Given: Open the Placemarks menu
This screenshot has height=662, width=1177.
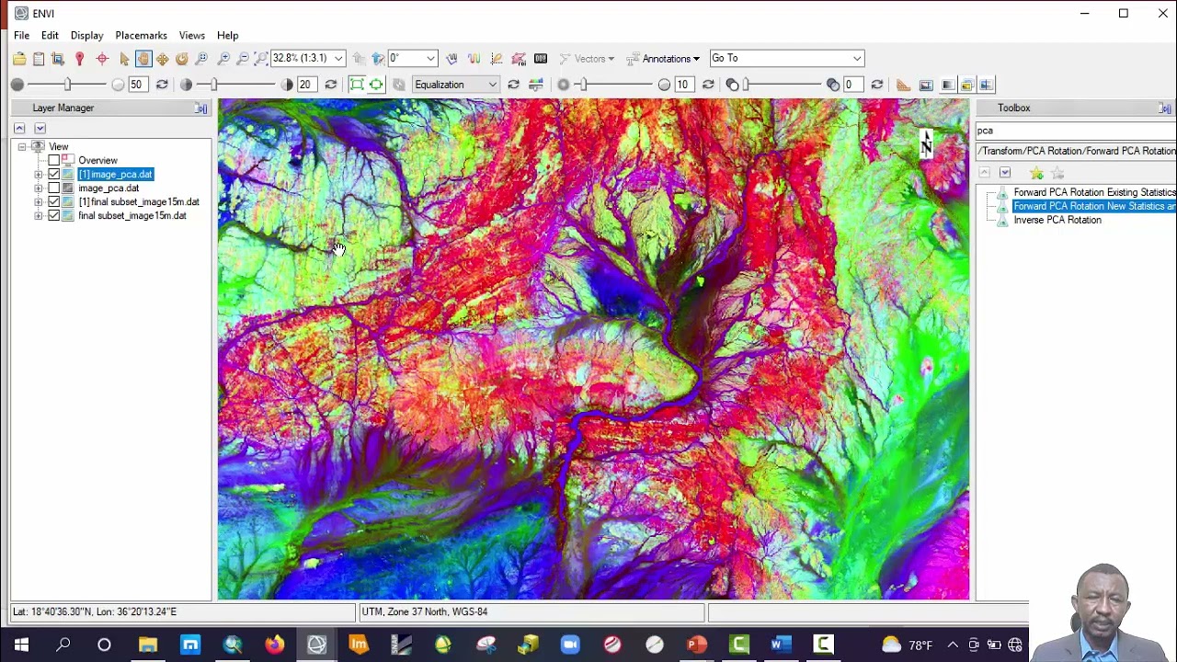Looking at the screenshot, I should tap(141, 35).
